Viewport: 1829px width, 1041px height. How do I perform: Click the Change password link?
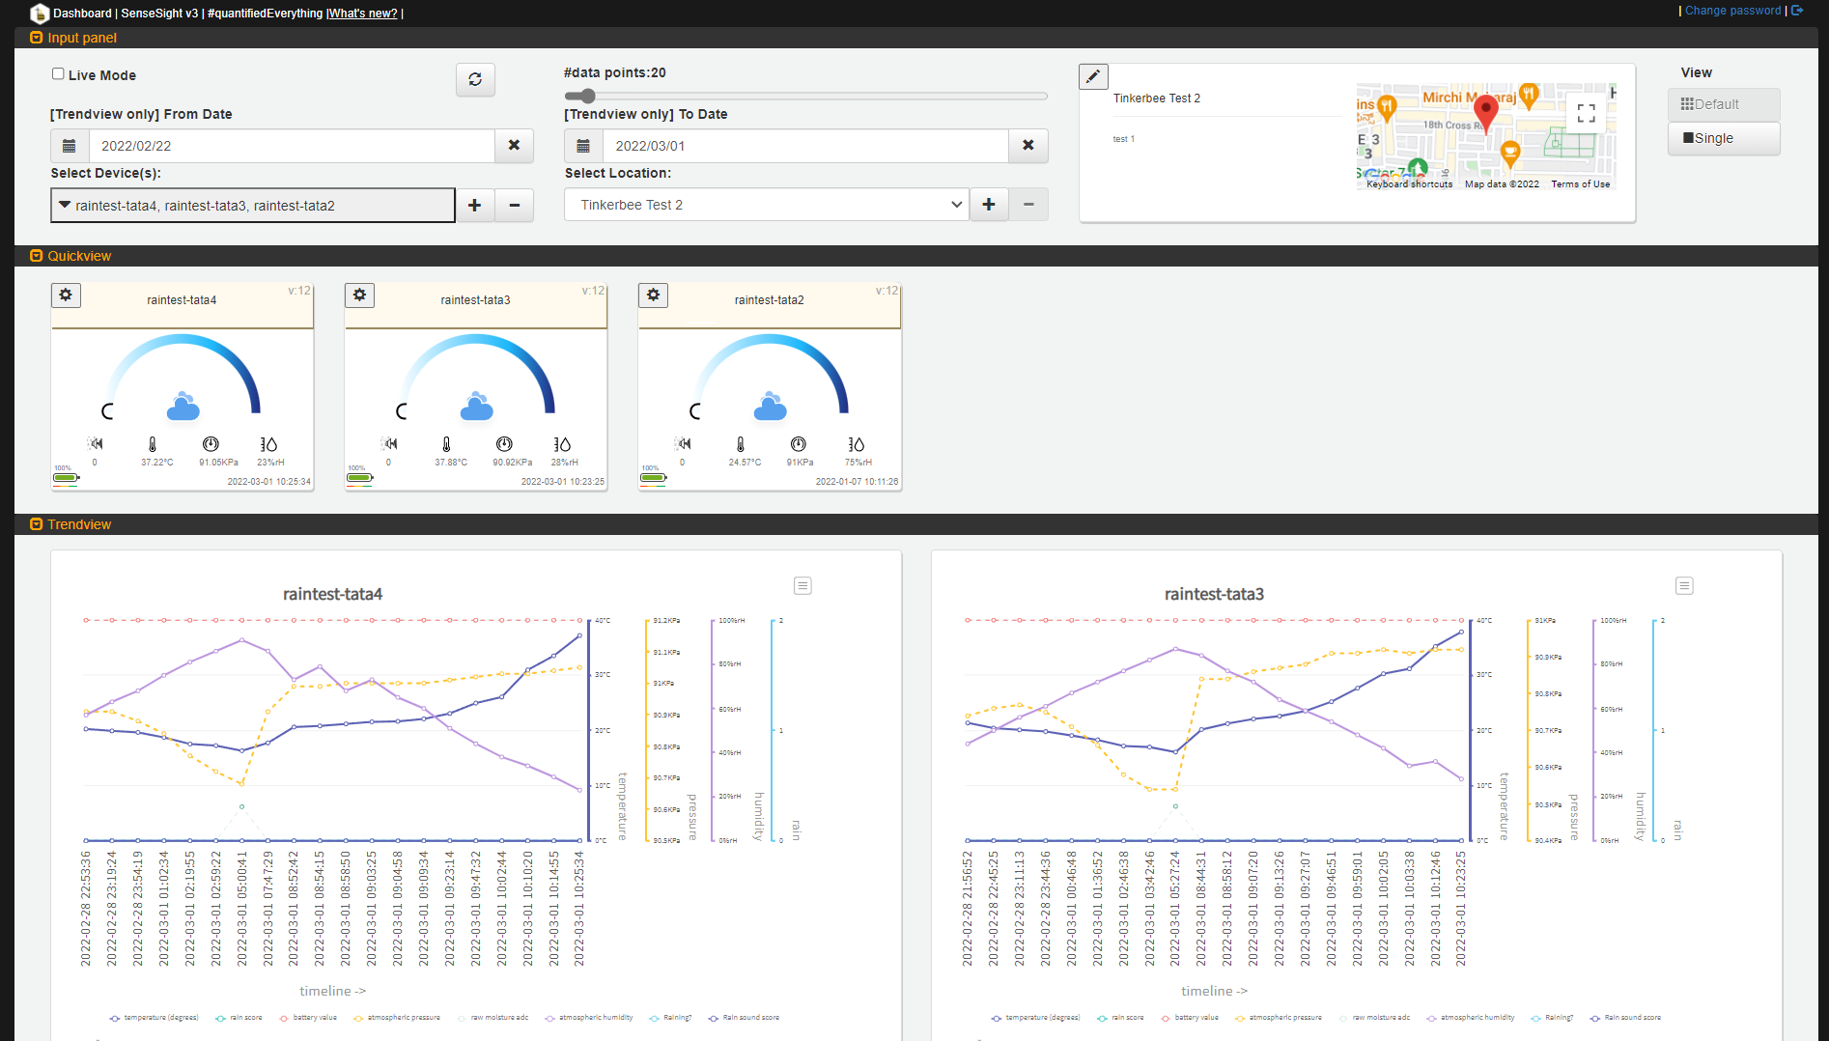[x=1732, y=10]
